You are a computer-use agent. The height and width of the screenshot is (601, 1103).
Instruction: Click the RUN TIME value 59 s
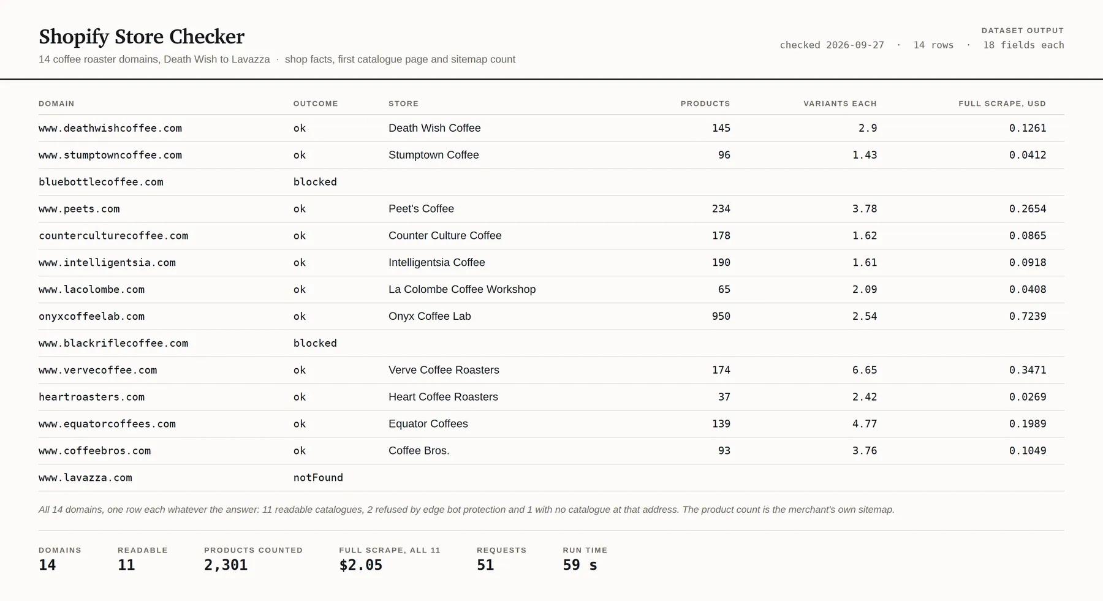[580, 565]
